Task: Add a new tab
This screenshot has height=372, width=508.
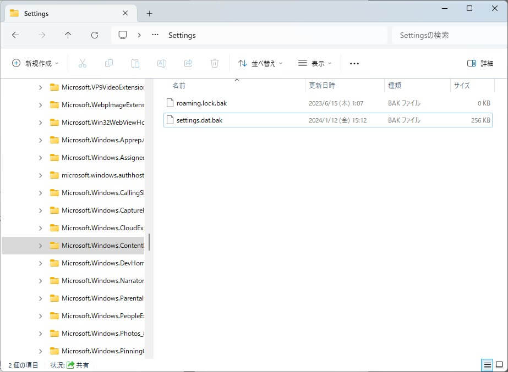Action: (149, 13)
